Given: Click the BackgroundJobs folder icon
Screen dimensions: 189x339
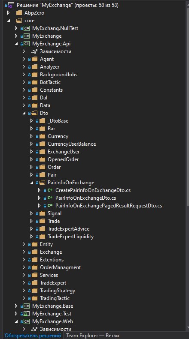Looking at the screenshot, I should (34, 75).
